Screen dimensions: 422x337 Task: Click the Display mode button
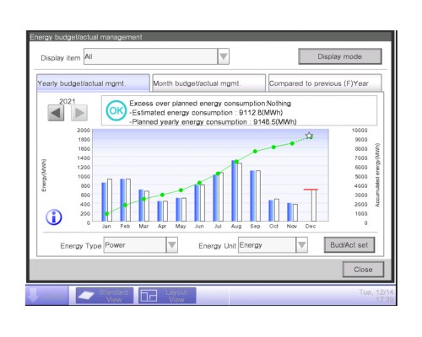pos(340,56)
